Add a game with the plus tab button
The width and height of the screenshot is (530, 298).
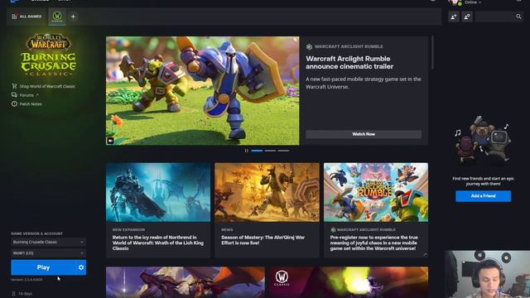click(x=73, y=17)
